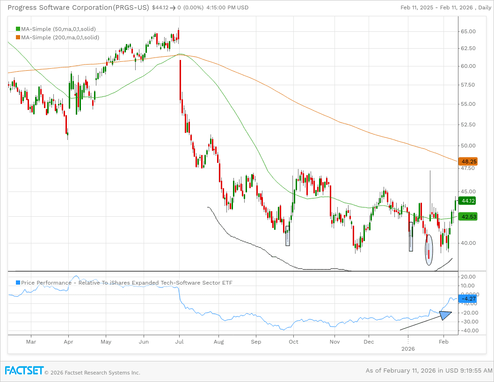This screenshot has height=382, width=494.
Task: Click the 40.00 price axis label
Action: coord(468,243)
